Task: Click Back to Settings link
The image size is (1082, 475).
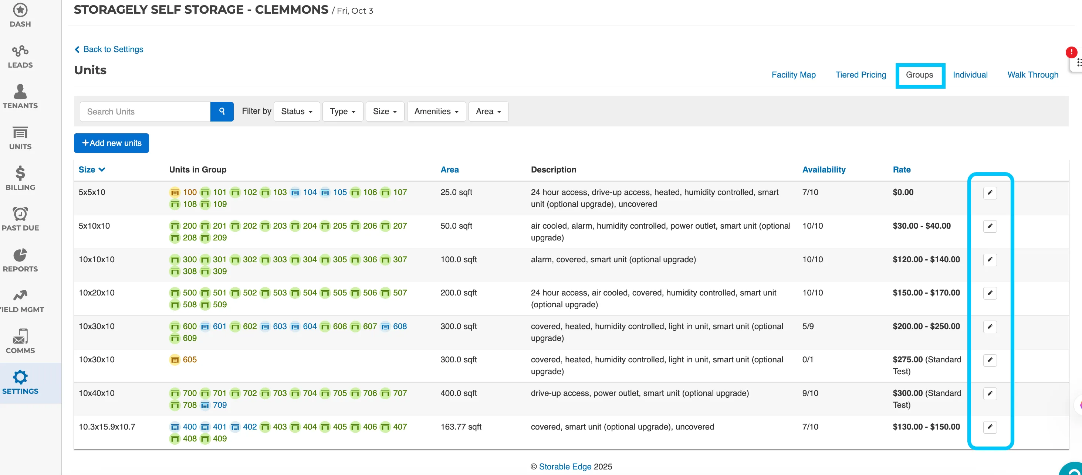Action: pos(109,49)
